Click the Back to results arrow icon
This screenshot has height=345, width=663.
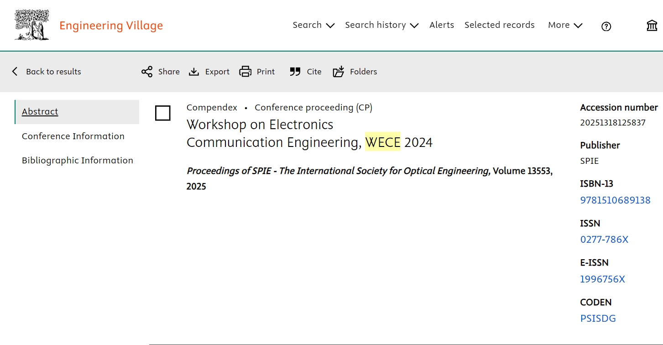[x=15, y=71]
